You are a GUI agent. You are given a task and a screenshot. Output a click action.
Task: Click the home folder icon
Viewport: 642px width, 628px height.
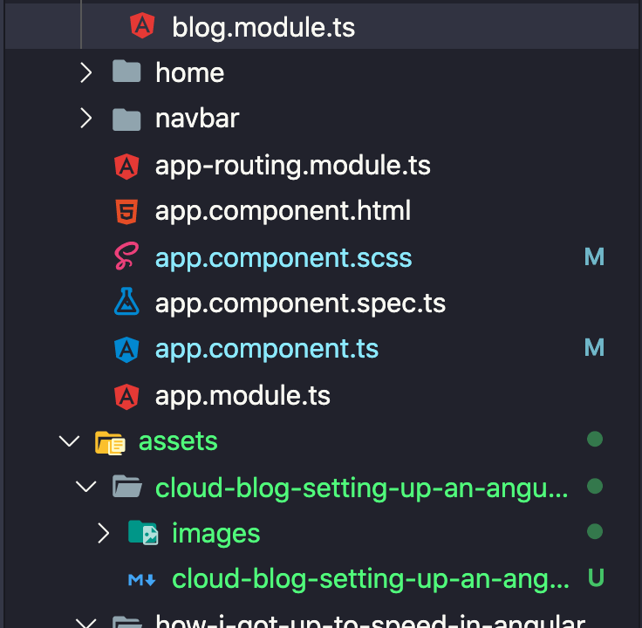click(126, 72)
